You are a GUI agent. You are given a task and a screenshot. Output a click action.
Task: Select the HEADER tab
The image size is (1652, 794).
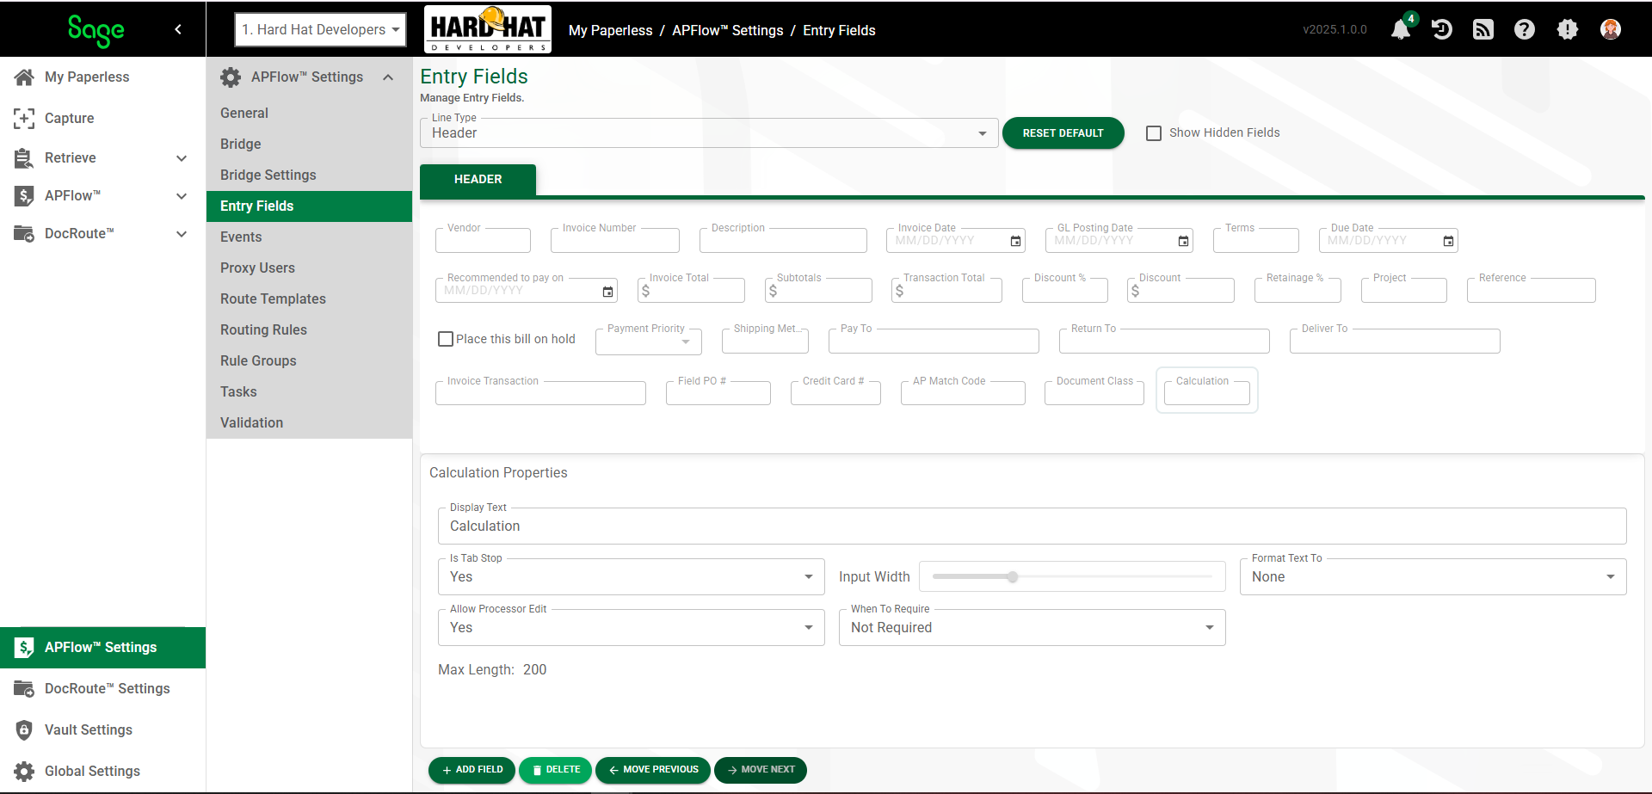coord(478,179)
